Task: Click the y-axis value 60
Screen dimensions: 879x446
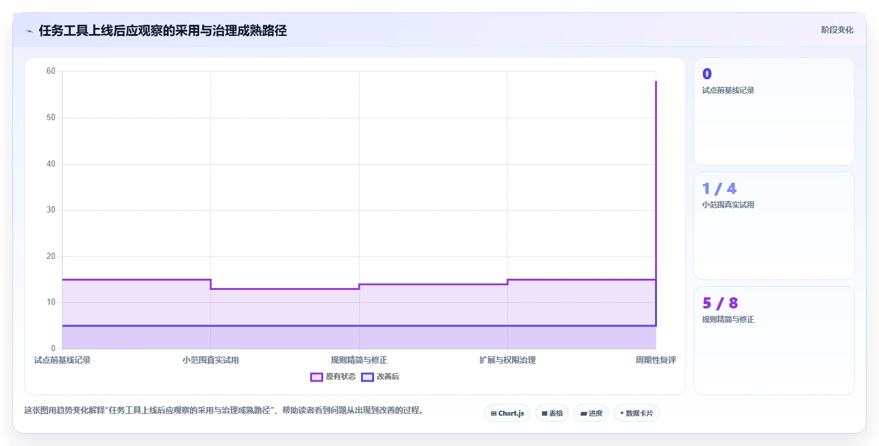Action: (x=51, y=71)
